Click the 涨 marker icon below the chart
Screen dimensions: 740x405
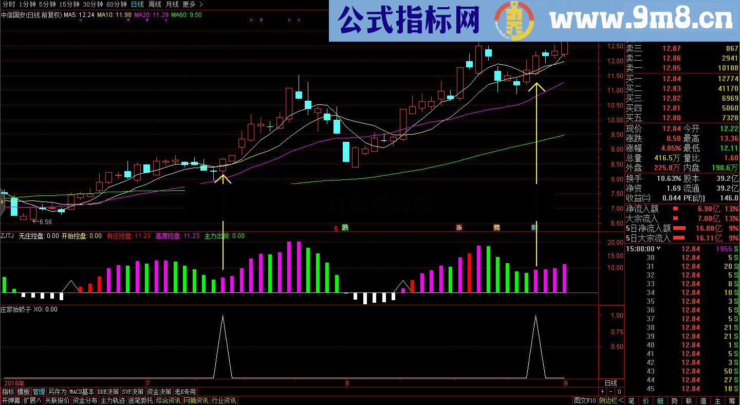coord(459,227)
